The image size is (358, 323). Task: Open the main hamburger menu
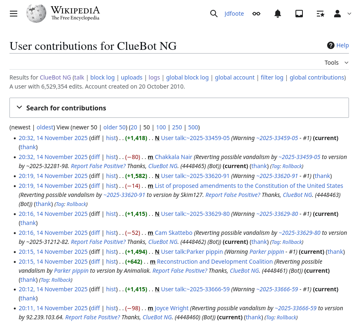tap(14, 14)
